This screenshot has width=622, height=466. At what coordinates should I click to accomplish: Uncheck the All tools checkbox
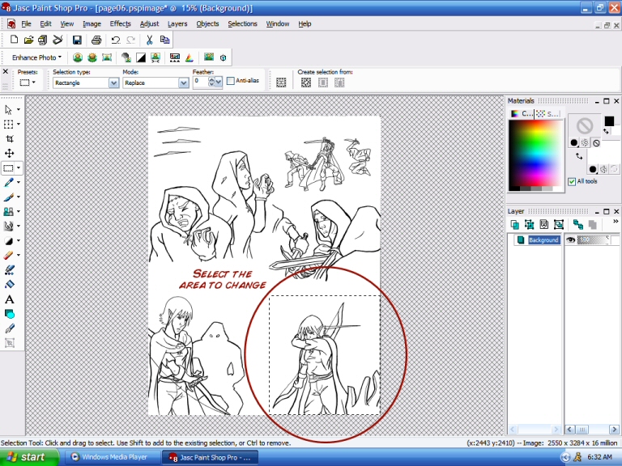[572, 181]
